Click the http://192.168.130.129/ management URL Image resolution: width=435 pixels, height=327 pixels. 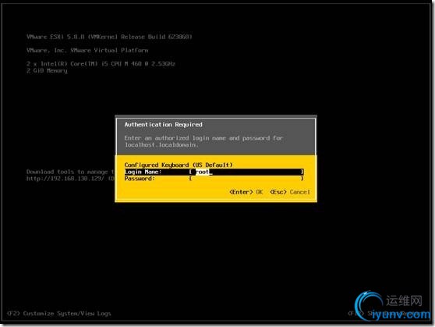point(65,179)
